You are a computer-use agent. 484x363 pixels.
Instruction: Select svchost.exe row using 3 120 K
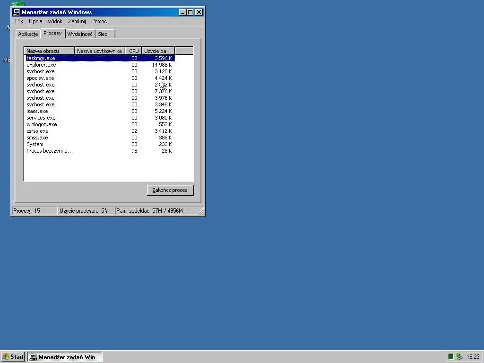point(100,71)
